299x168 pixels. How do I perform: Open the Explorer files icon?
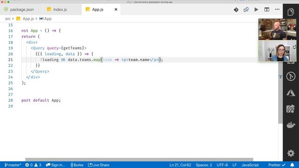(291, 12)
